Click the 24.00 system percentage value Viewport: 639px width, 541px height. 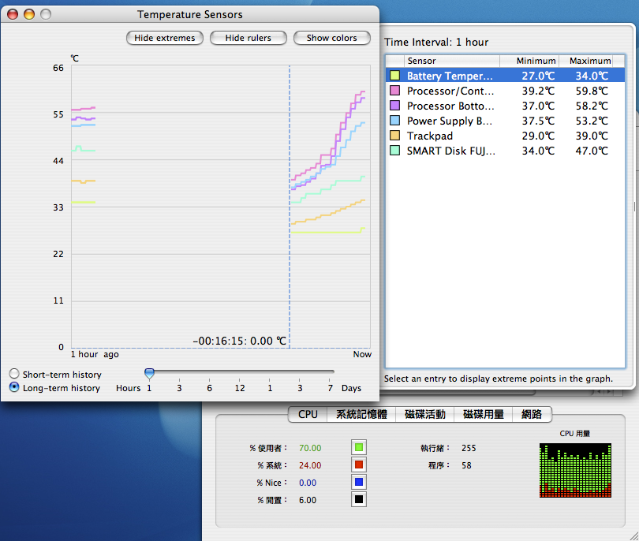(310, 465)
